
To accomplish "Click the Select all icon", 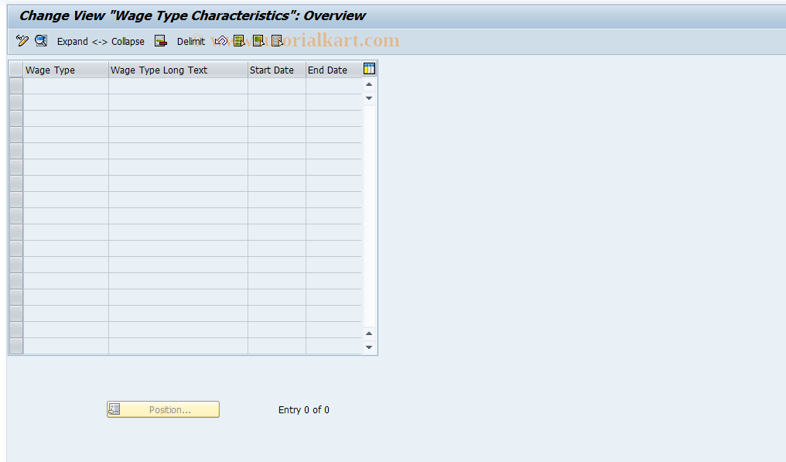I will [240, 41].
